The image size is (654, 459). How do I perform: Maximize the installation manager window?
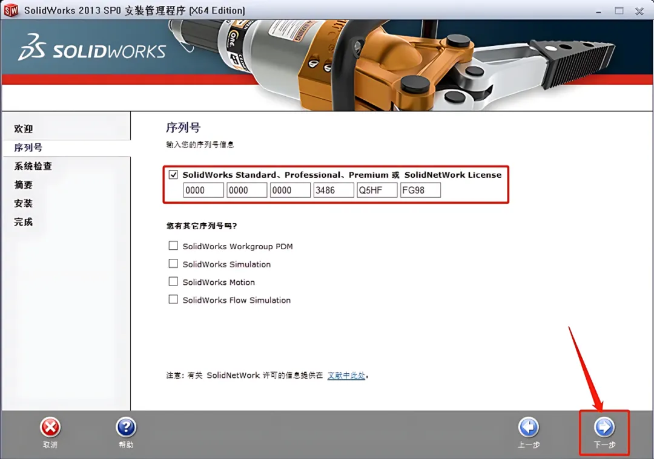pyautogui.click(x=619, y=11)
